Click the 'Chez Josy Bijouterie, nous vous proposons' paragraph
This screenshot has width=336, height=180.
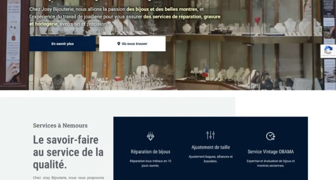[x=68, y=178]
